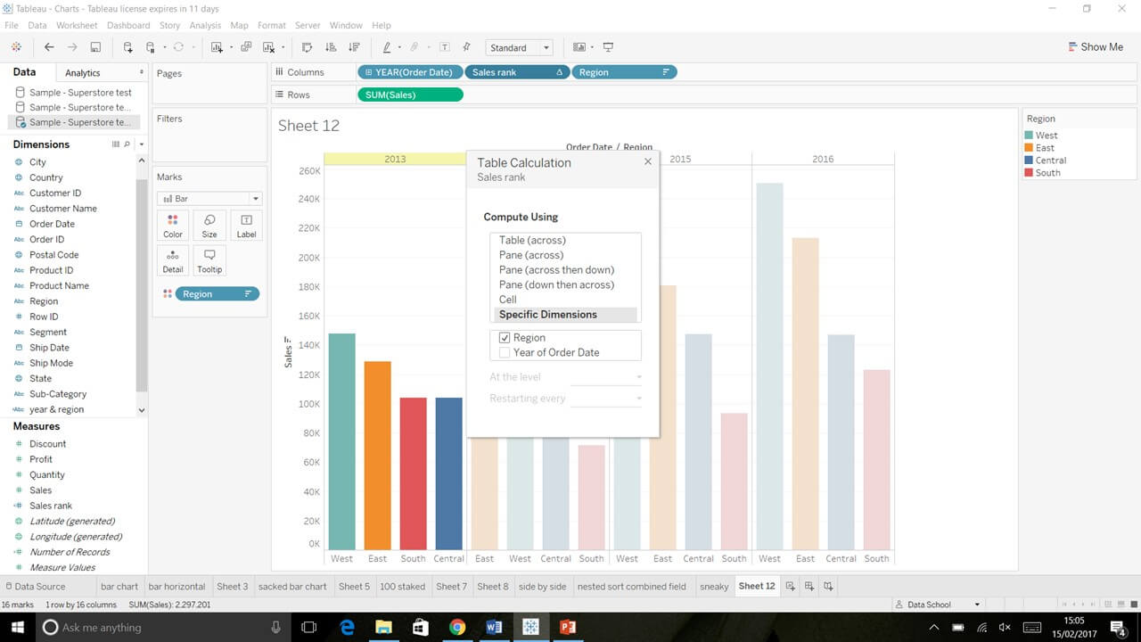Click the Presentation Mode icon

[608, 47]
